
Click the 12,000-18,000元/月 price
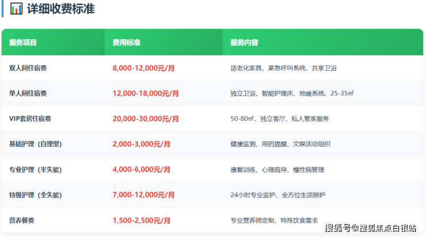(x=146, y=93)
